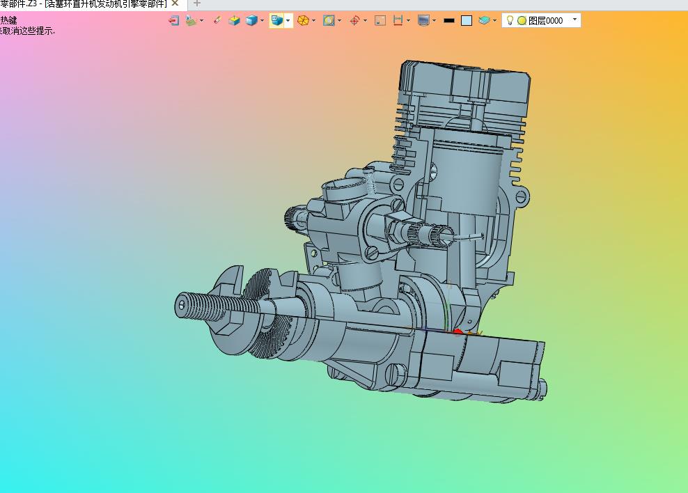This screenshot has width=688, height=493.
Task: Click the teal layers stack icon
Action: pos(484,21)
